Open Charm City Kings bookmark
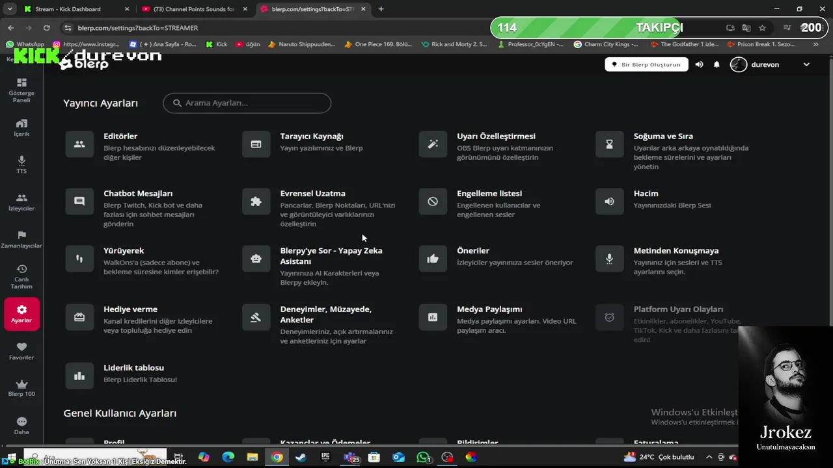This screenshot has width=833, height=468. tap(606, 44)
